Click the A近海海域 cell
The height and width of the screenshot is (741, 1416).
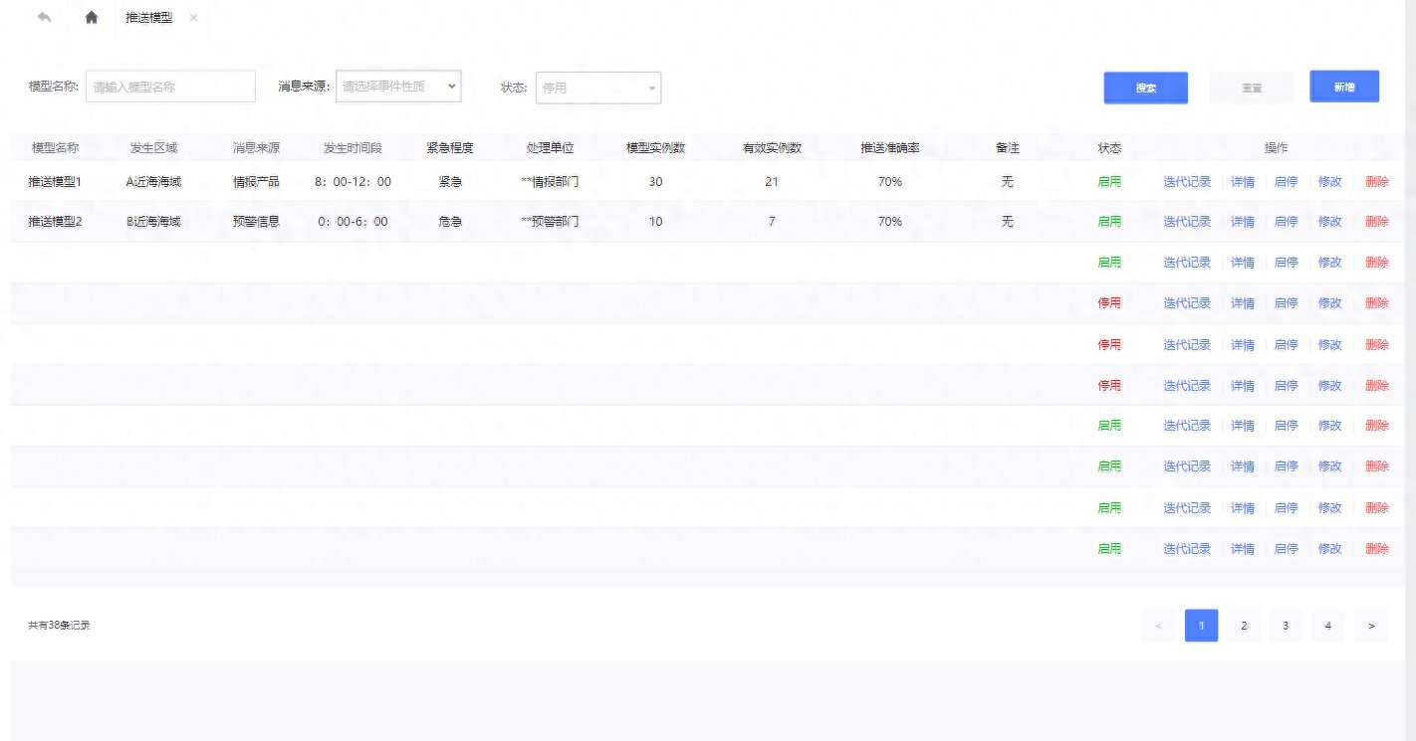pos(154,182)
